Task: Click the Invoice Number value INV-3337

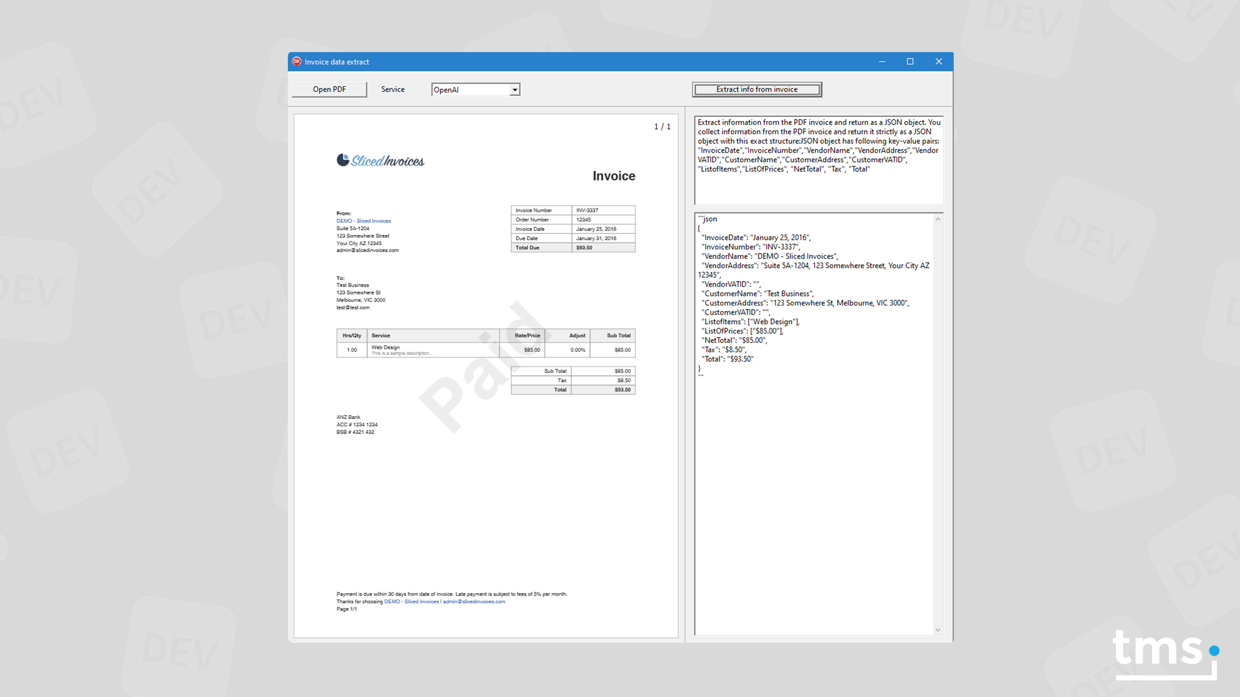Action: (587, 210)
